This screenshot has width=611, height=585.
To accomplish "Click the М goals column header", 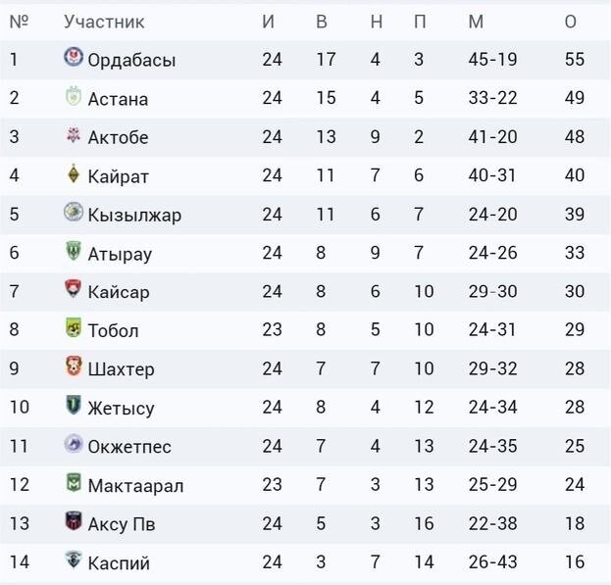I will [x=476, y=22].
